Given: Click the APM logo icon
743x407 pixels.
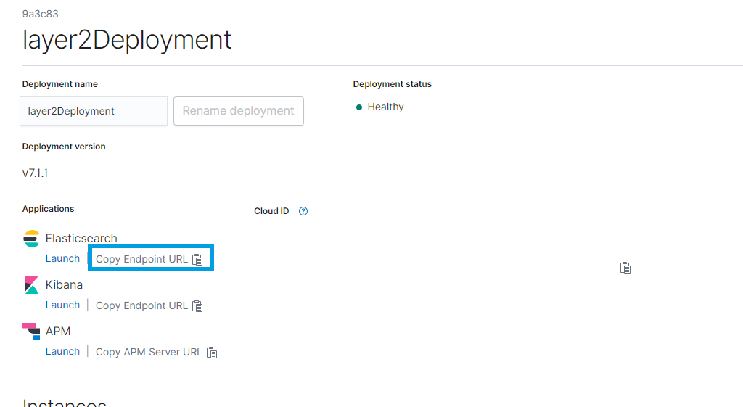Looking at the screenshot, I should [31, 332].
